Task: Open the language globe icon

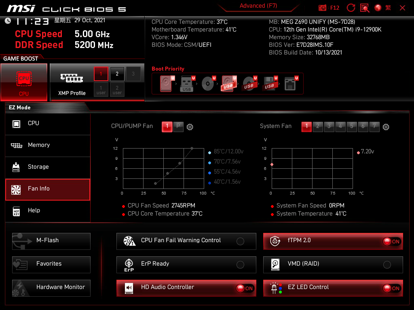Action: coord(378,8)
